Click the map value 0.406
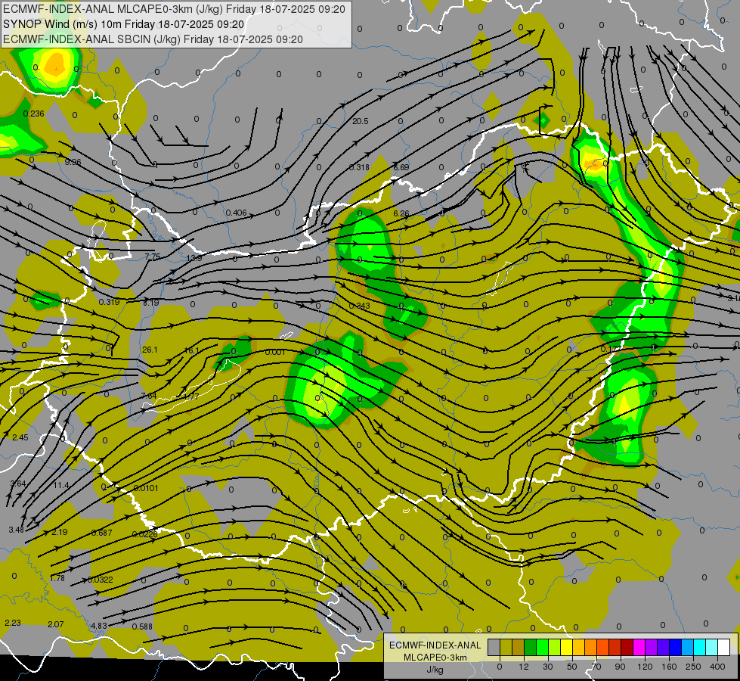 [x=236, y=213]
